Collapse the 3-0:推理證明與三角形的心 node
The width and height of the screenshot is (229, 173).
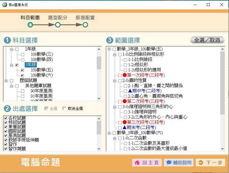115,107
